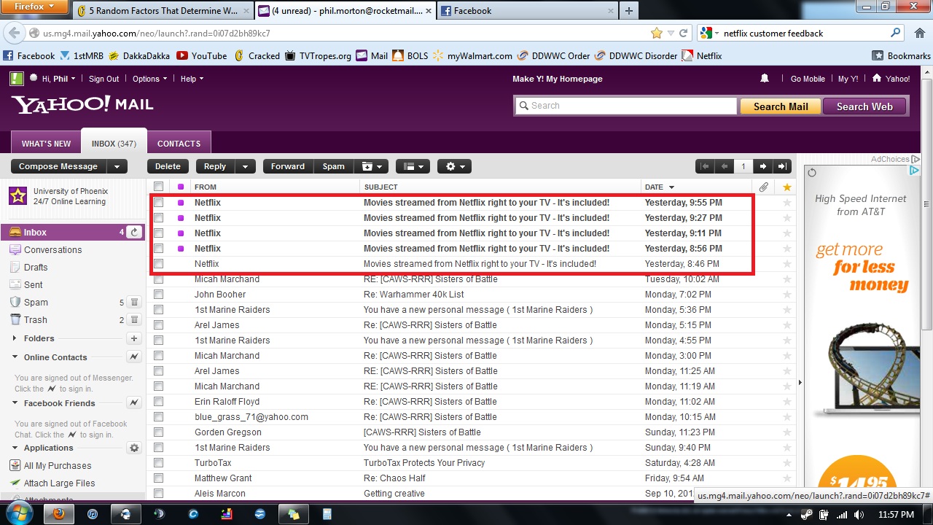
Task: Go to first page arrow
Action: [705, 166]
